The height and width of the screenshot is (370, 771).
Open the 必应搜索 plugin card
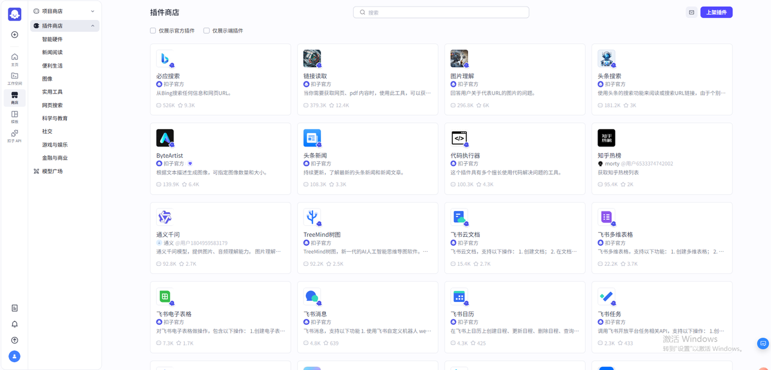220,80
